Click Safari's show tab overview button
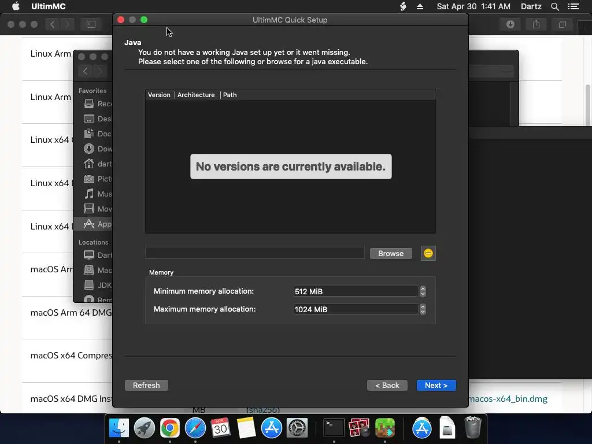Screen dimensions: 592x444 coord(562,24)
